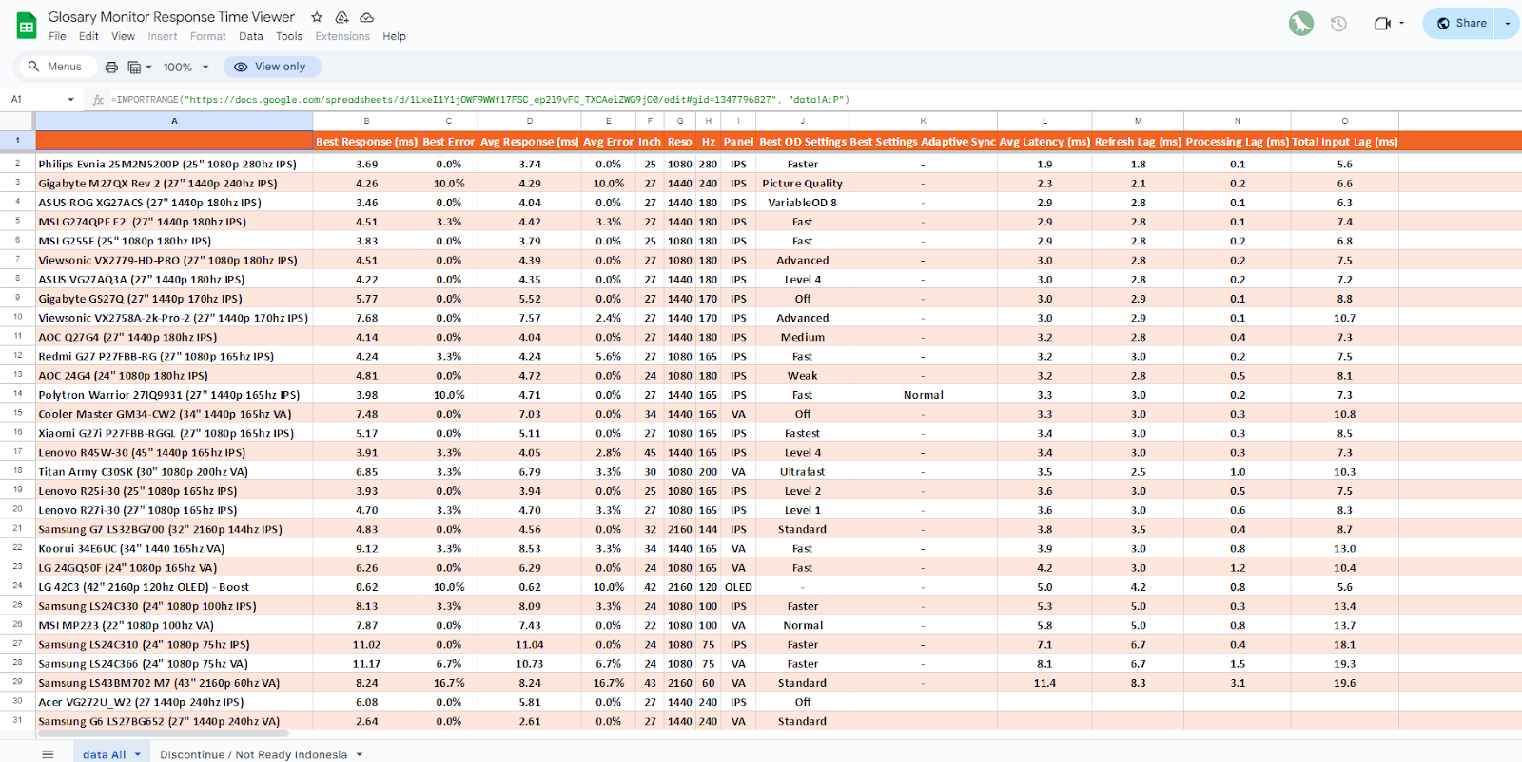Select the Cooler Master GM34-CW2 cell
The image size is (1522, 762).
tap(174, 414)
